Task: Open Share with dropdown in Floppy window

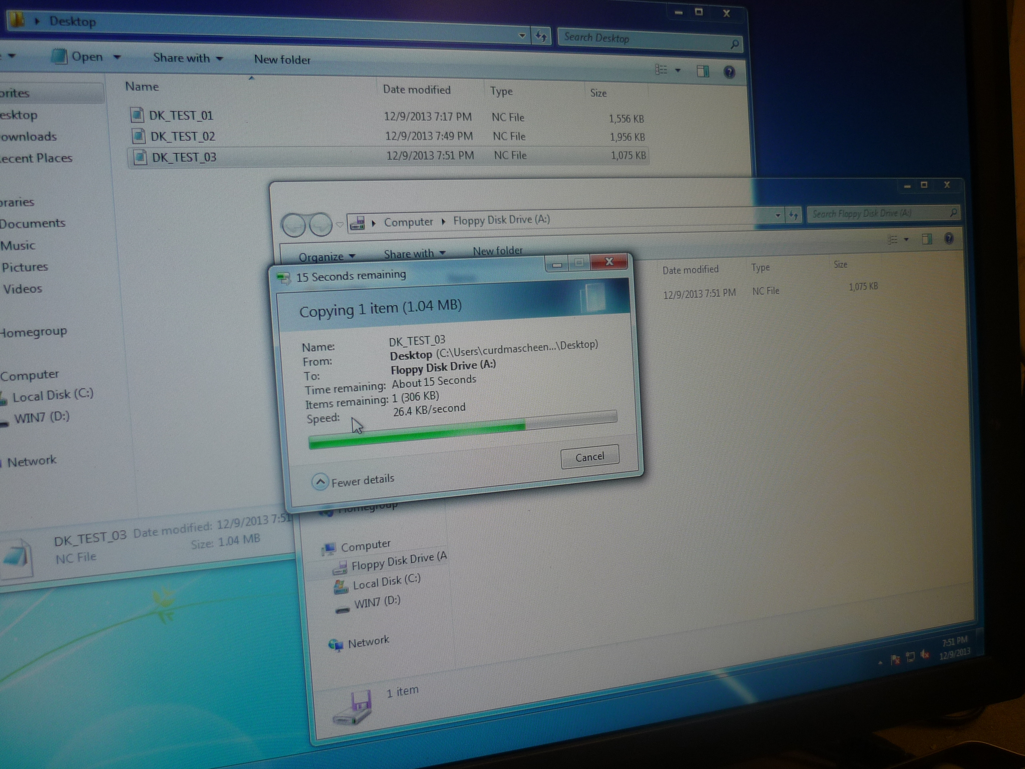Action: point(414,254)
